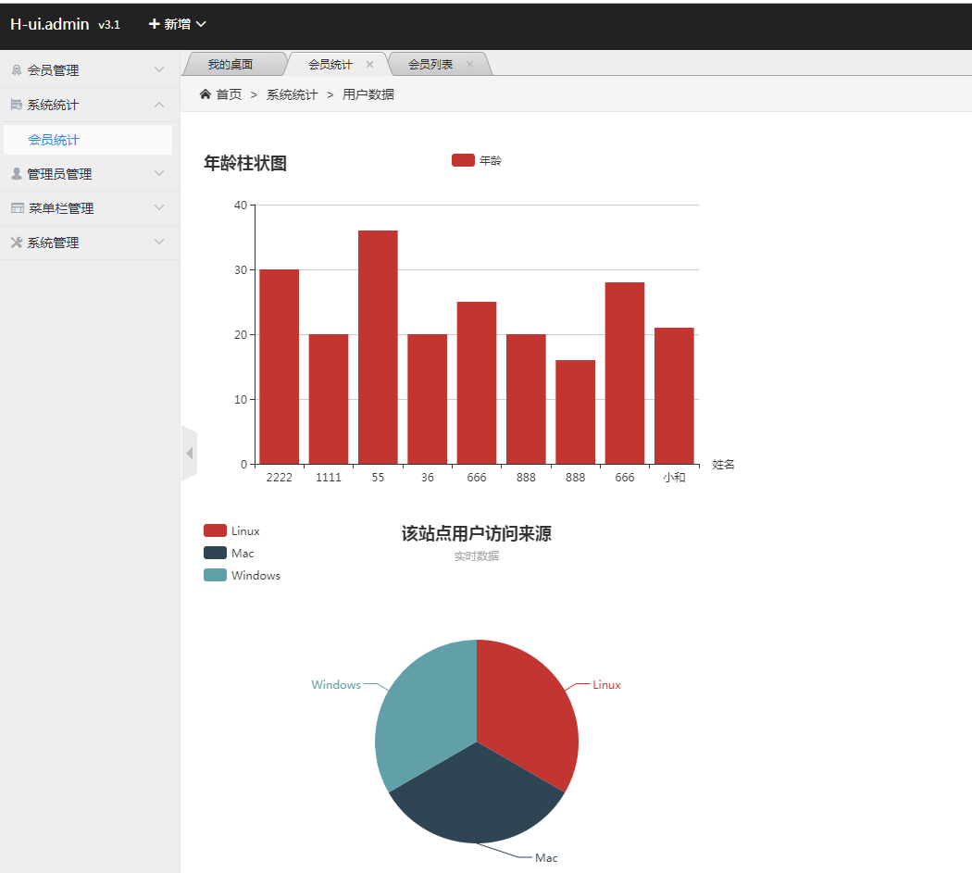Open the 会员管理 menu
The height and width of the screenshot is (873, 972).
(90, 70)
